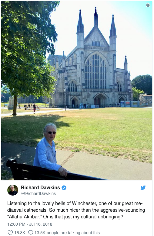Click the 16.3K likes count
Screen dimensions: 154x236
(20, 233)
